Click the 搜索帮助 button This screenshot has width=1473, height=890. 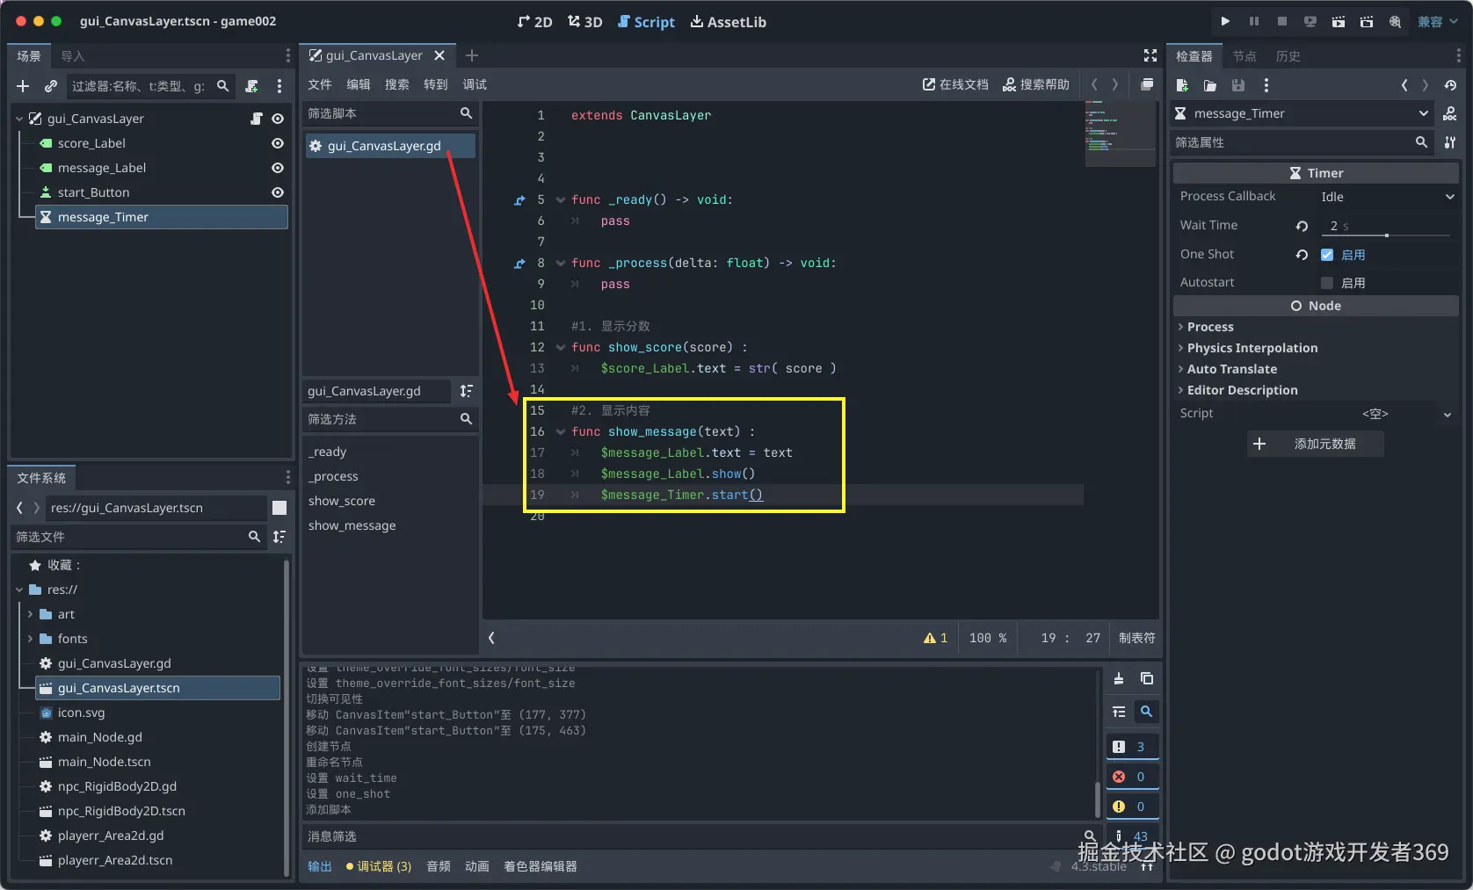(x=1036, y=84)
